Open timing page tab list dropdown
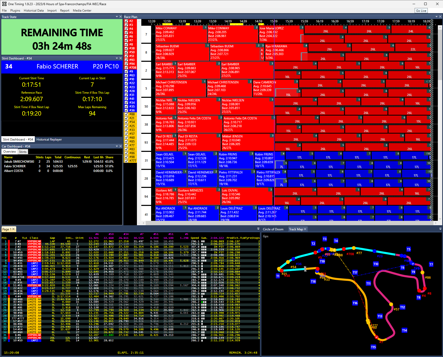The width and height of the screenshot is (443, 357). click(x=258, y=229)
